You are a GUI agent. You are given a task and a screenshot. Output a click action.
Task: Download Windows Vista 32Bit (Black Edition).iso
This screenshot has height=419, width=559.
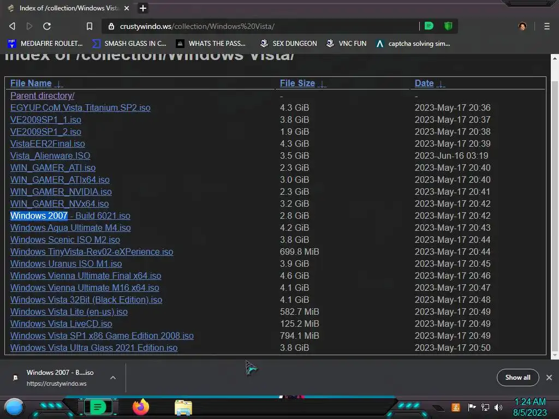pyautogui.click(x=86, y=300)
